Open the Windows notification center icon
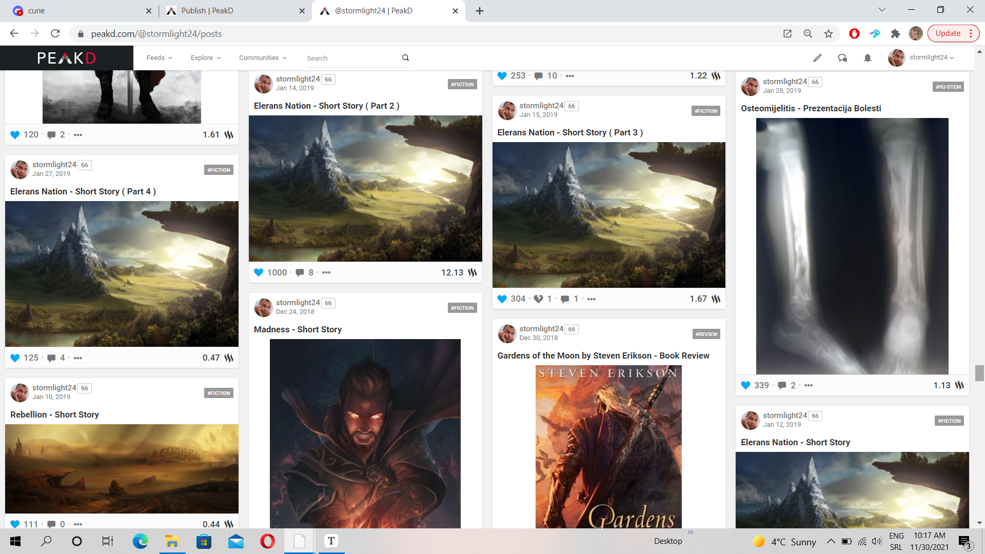The height and width of the screenshot is (554, 985). [964, 541]
